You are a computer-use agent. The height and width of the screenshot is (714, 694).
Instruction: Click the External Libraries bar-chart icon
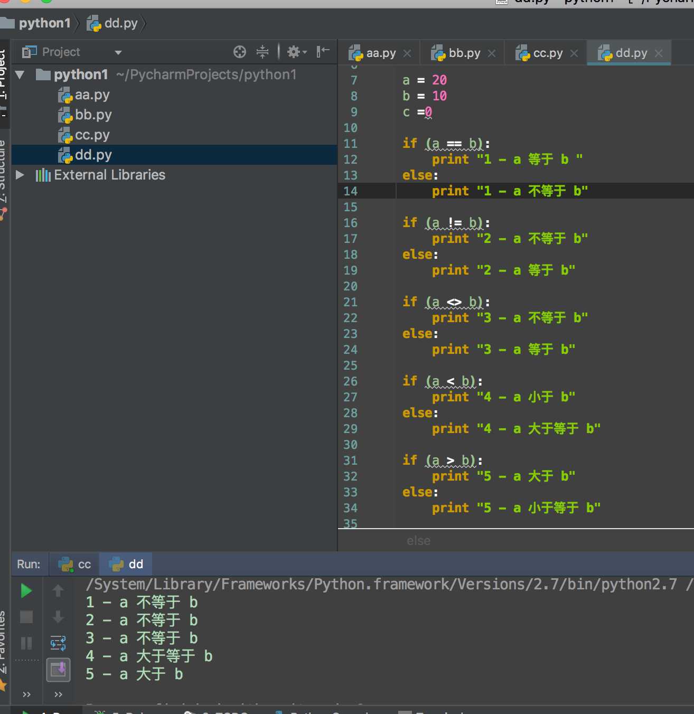click(43, 175)
